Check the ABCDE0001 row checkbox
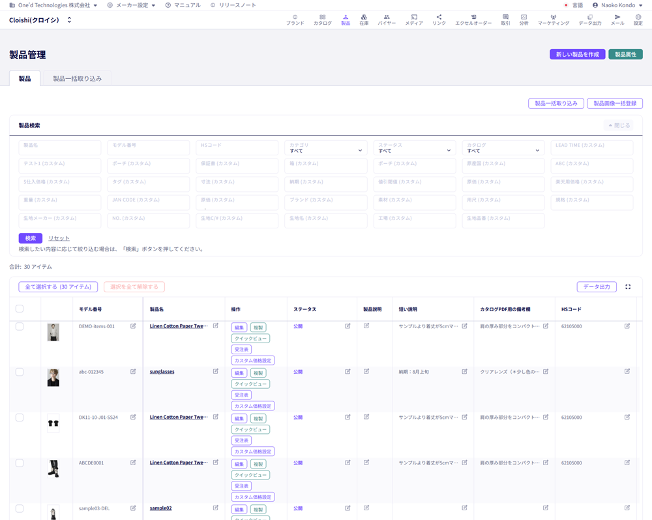The image size is (652, 520). [20, 463]
